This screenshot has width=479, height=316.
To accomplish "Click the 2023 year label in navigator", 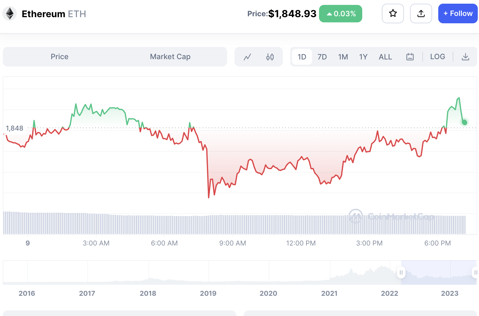I will click(450, 293).
